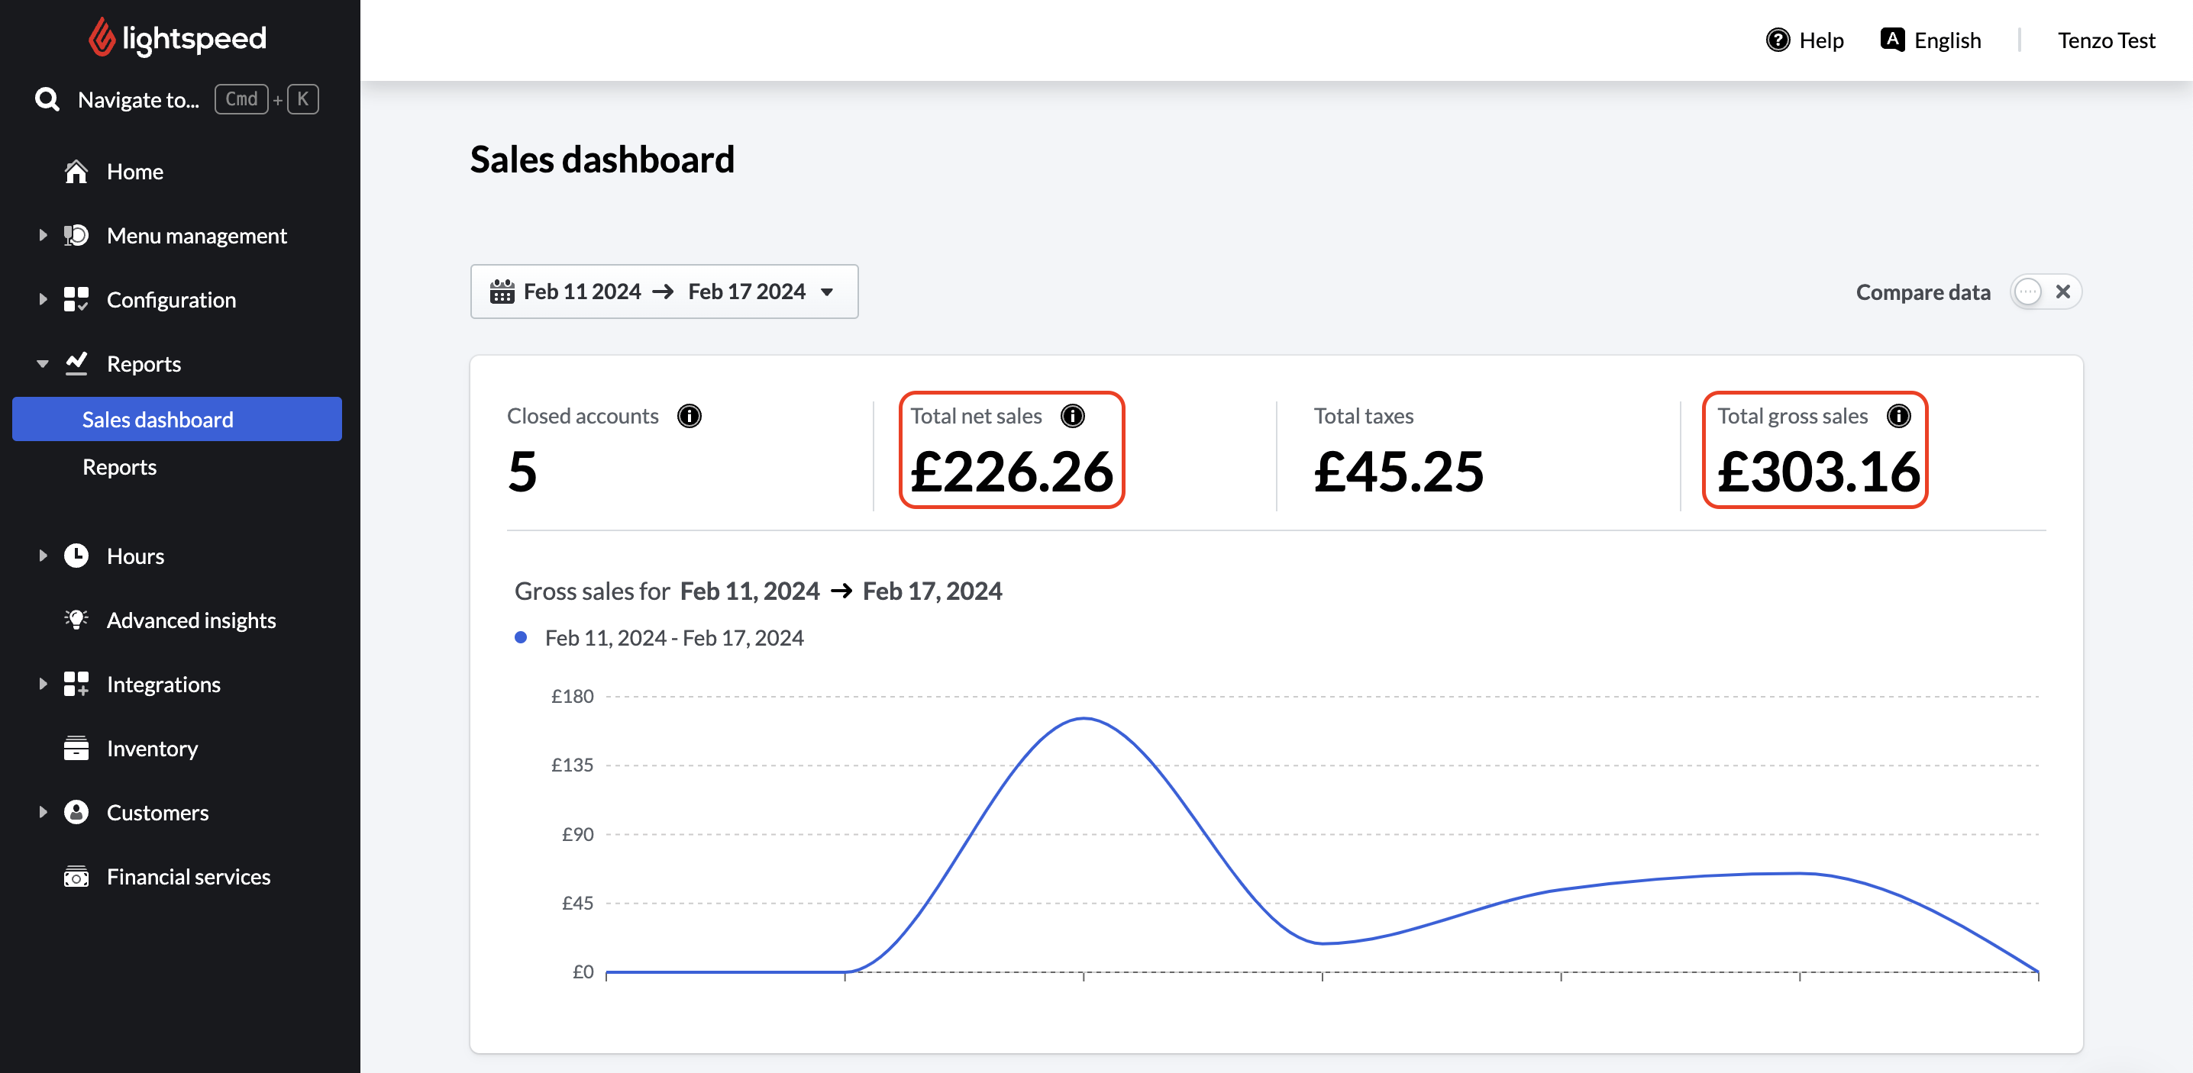Screen dimensions: 2193x1073
Task: Click the Help question mark icon
Action: (1778, 40)
